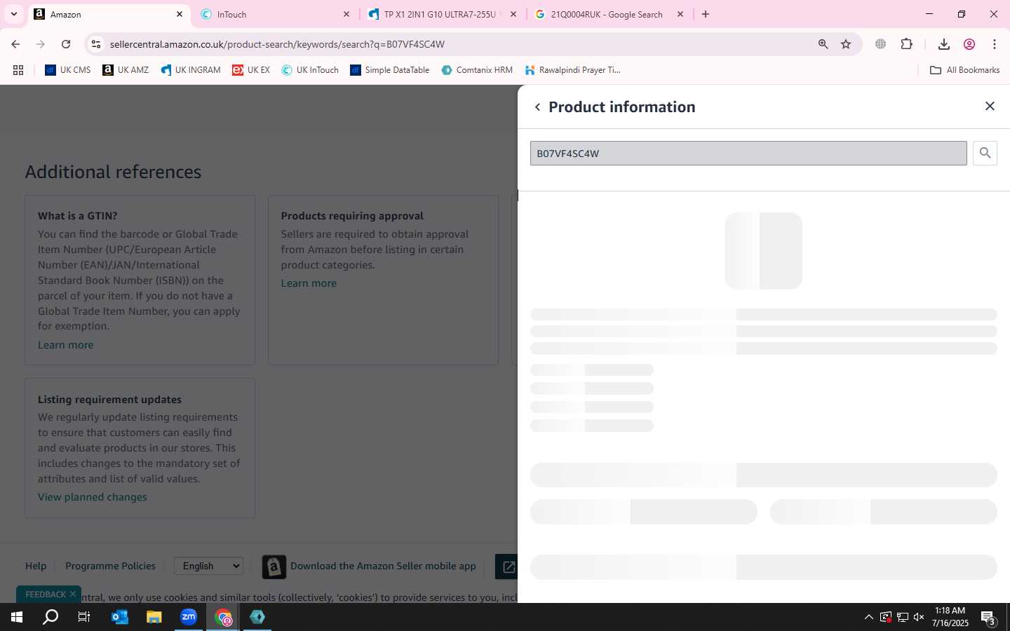
Task: Dismiss the FEEDBACK tab with X
Action: click(73, 594)
